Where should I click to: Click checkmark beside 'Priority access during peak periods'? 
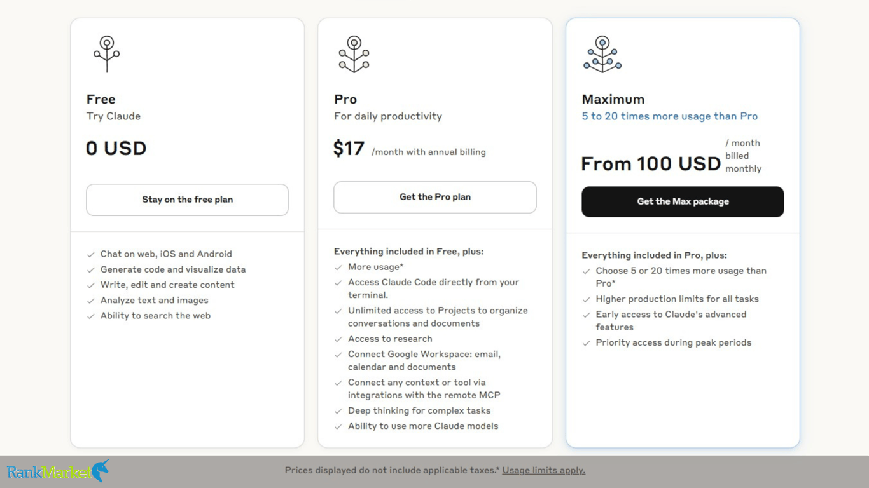tap(587, 343)
